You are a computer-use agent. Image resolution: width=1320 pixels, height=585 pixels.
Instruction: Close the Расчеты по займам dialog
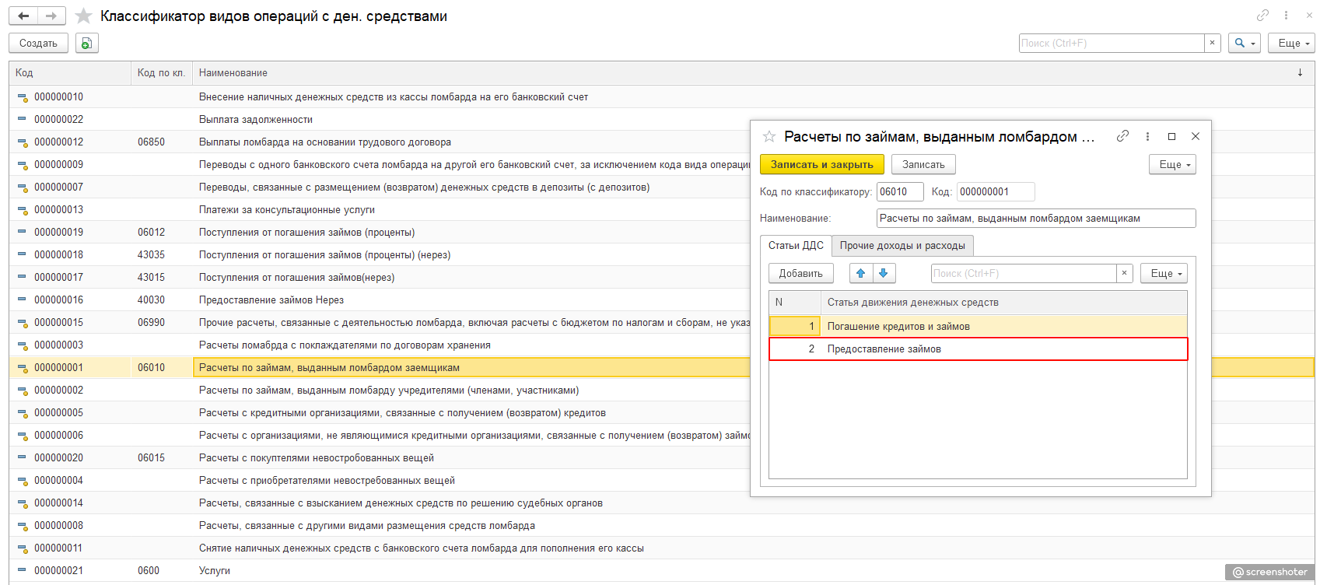1196,136
